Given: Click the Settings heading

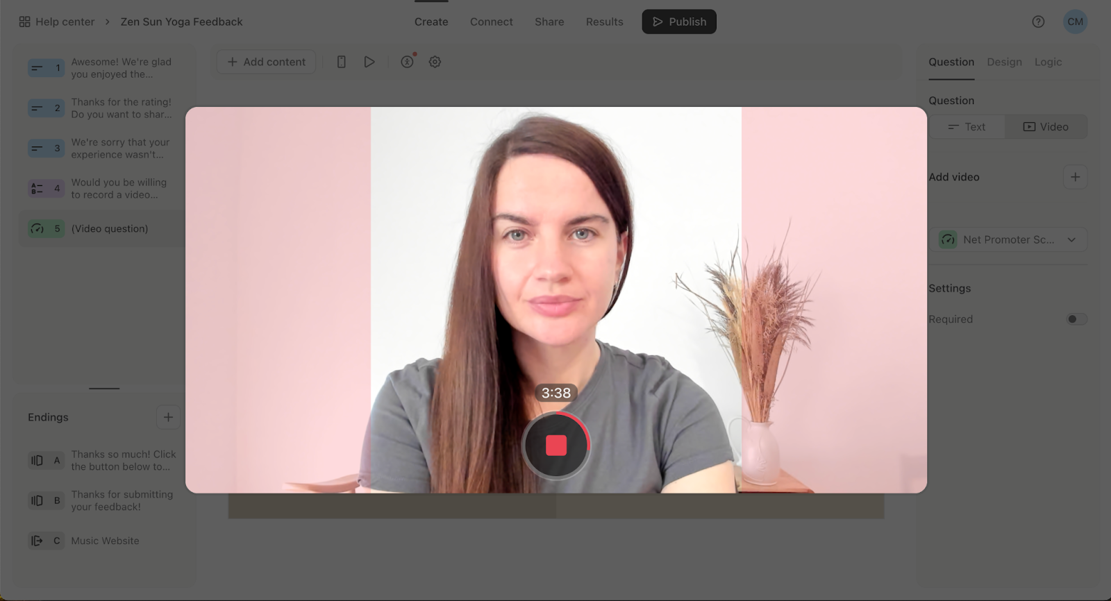Looking at the screenshot, I should tap(950, 288).
